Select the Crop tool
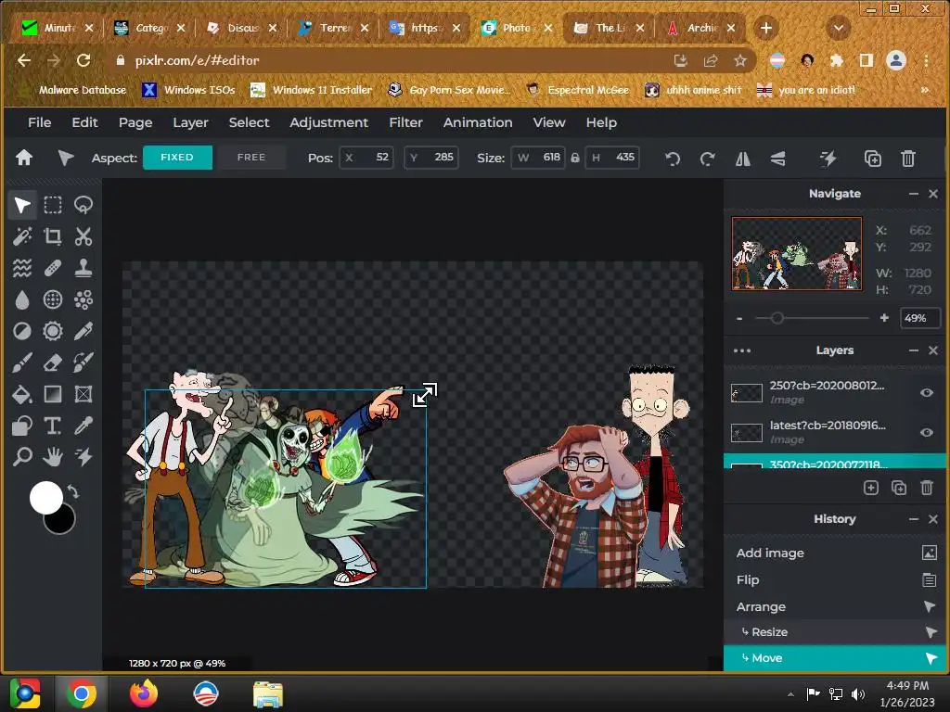950x712 pixels. (53, 237)
